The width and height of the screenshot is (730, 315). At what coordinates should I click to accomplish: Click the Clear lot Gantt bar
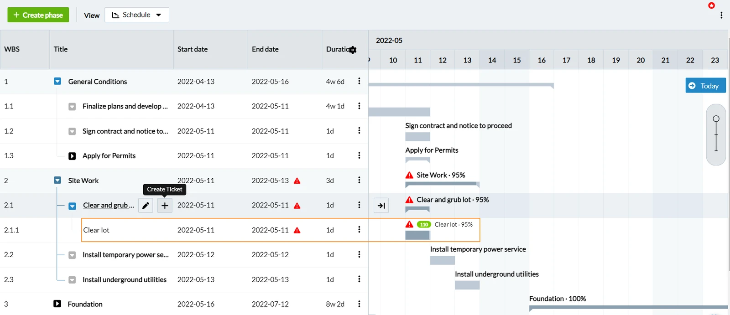point(417,235)
